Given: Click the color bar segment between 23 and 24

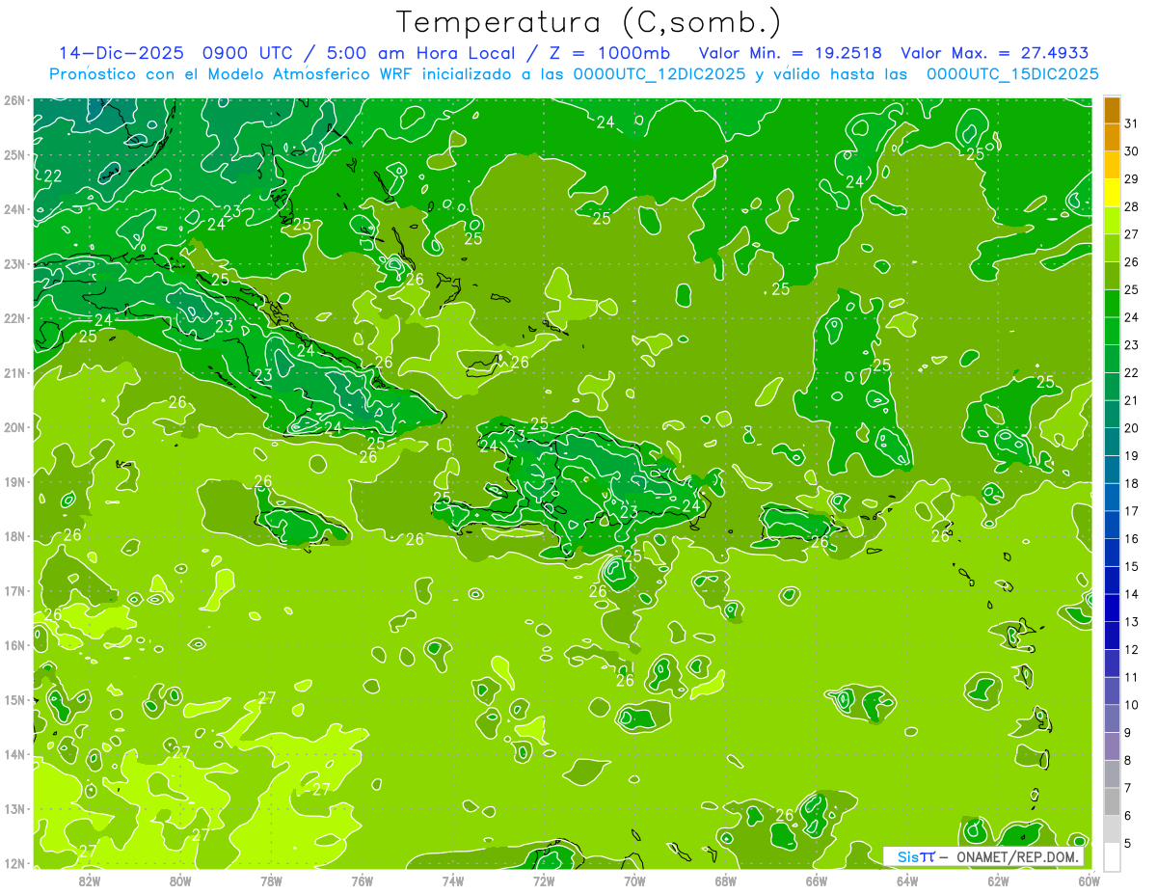Looking at the screenshot, I should pos(1112,332).
